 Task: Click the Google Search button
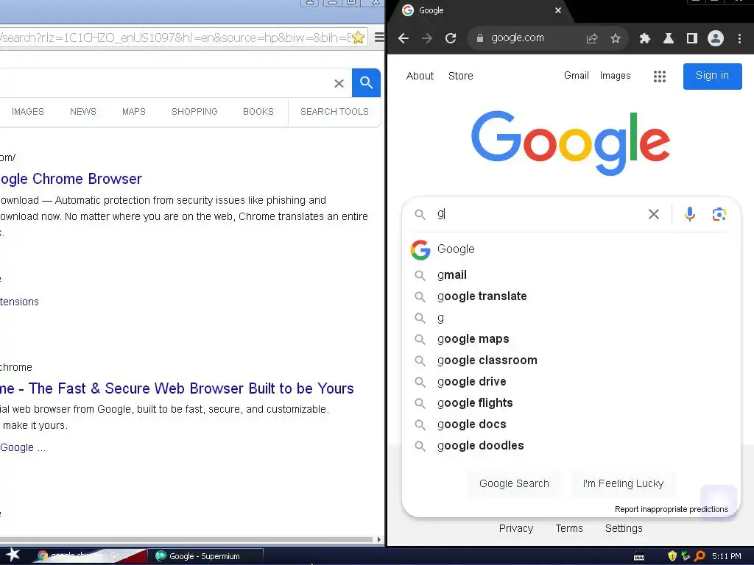[514, 484]
